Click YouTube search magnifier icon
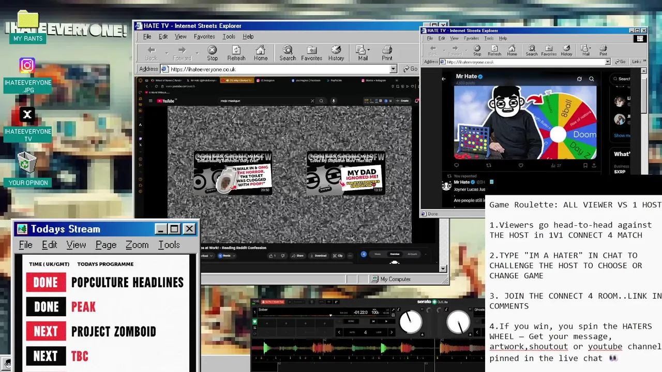Image resolution: width=662 pixels, height=372 pixels. click(321, 101)
